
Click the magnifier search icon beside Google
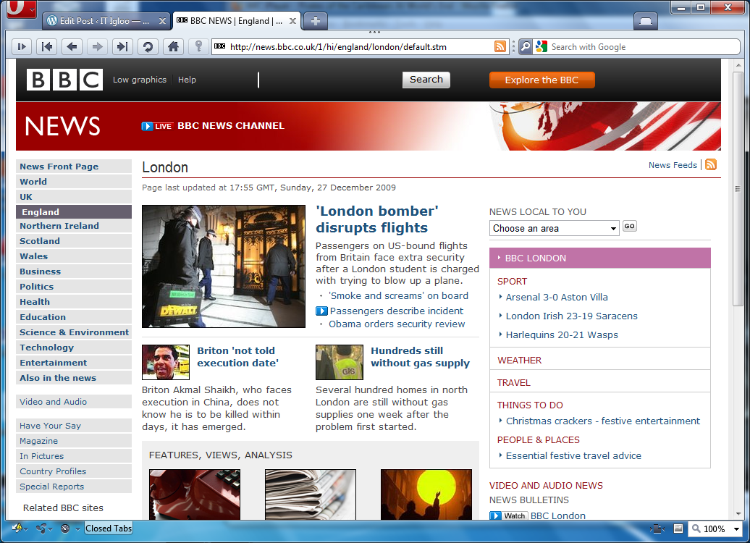tap(525, 47)
